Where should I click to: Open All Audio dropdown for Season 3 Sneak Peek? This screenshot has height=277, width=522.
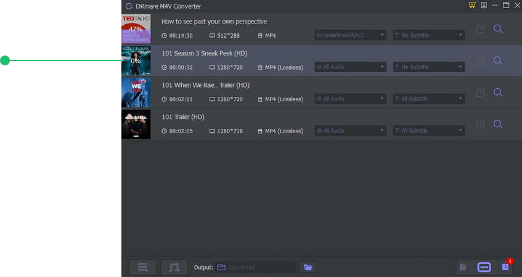point(350,67)
